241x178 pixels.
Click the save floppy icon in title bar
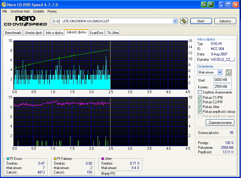pos(211,5)
